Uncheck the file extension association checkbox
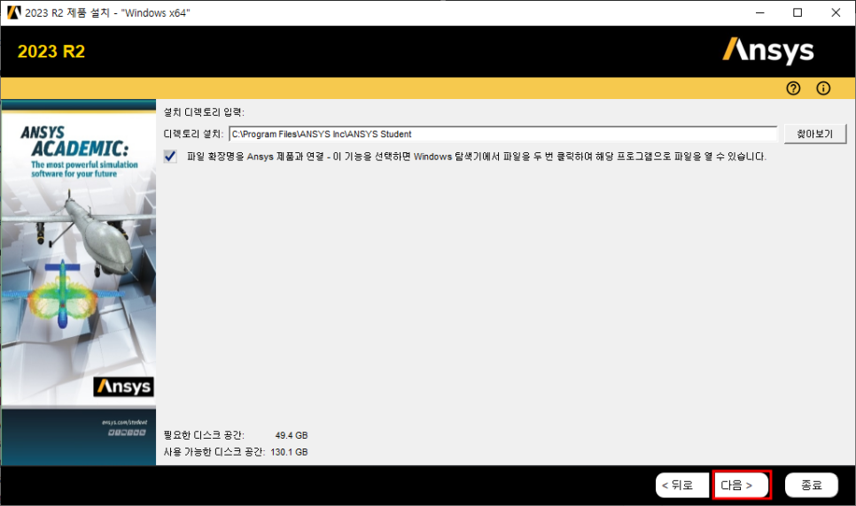This screenshot has height=506, width=856. pyautogui.click(x=170, y=157)
